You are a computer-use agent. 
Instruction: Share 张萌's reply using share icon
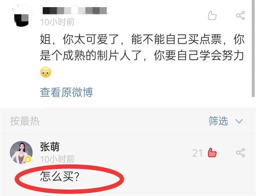click(240, 153)
